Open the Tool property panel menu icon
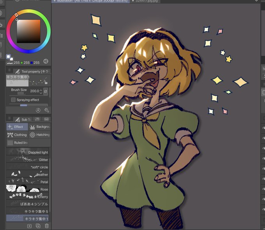This screenshot has height=230, width=265. point(9,70)
